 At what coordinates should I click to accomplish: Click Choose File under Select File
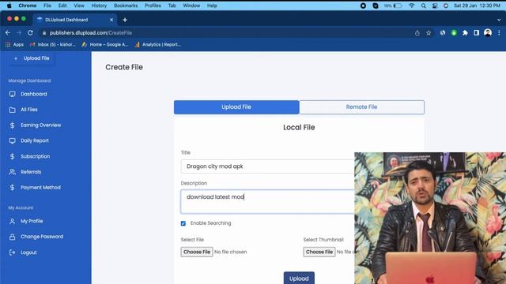(x=197, y=252)
